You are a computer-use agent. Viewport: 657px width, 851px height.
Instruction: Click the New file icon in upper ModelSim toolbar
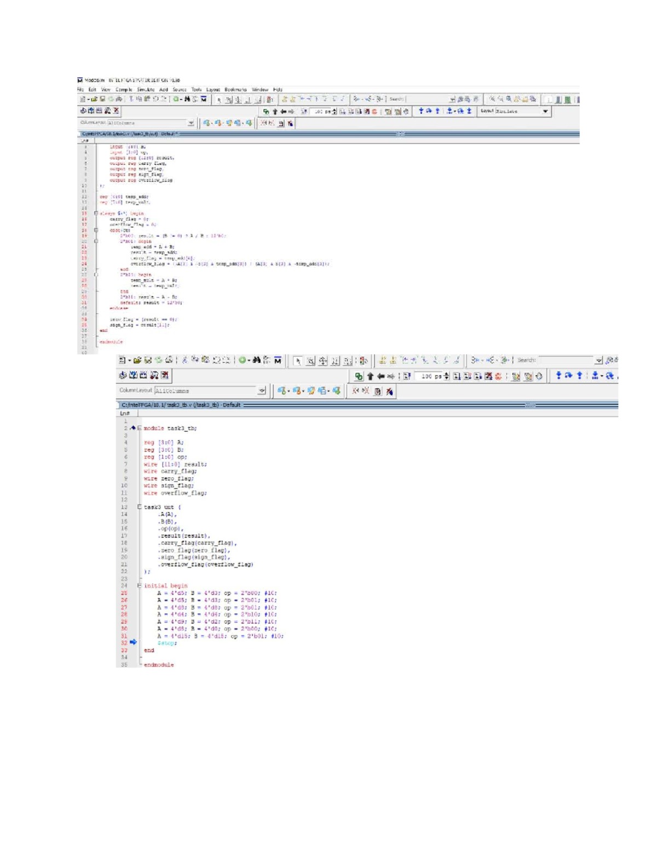(83, 99)
